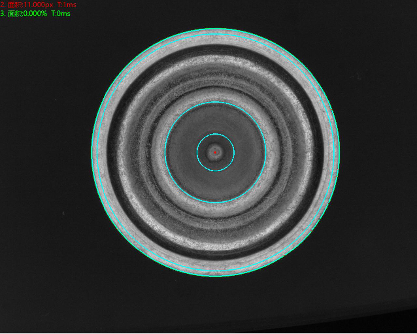The image size is (417, 334).
Task: Click left edge of middle cyan circle
Action: pos(165,152)
